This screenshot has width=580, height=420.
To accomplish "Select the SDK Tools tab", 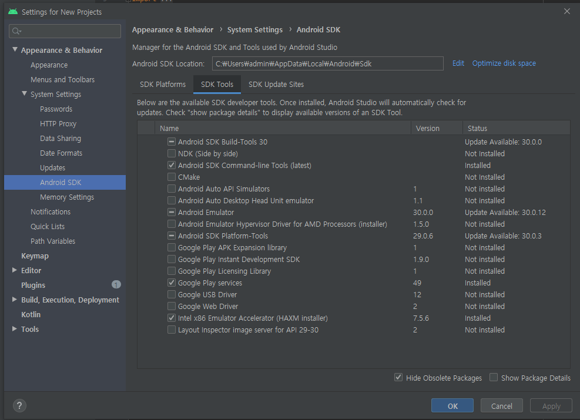I will (217, 85).
